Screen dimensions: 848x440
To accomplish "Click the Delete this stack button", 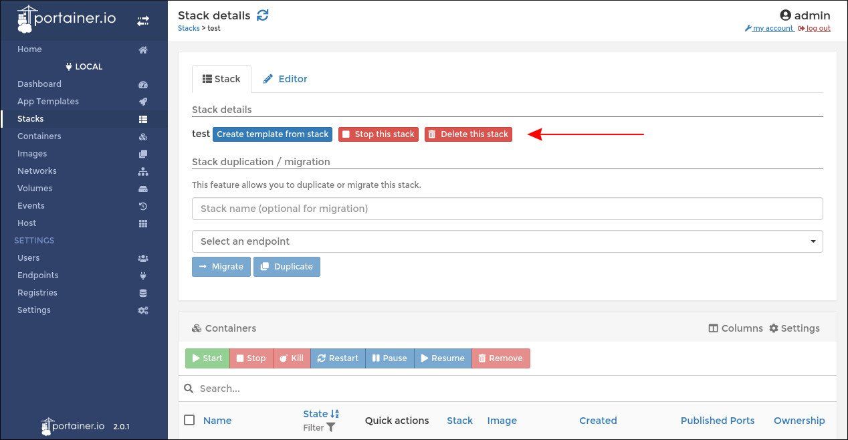I will pyautogui.click(x=468, y=134).
